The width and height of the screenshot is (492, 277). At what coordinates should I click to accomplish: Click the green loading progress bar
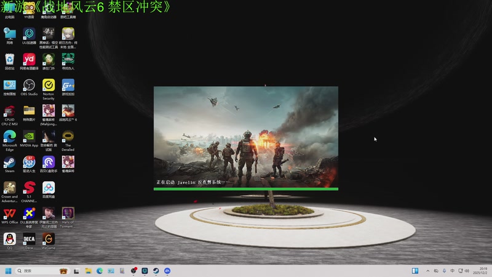coord(245,189)
